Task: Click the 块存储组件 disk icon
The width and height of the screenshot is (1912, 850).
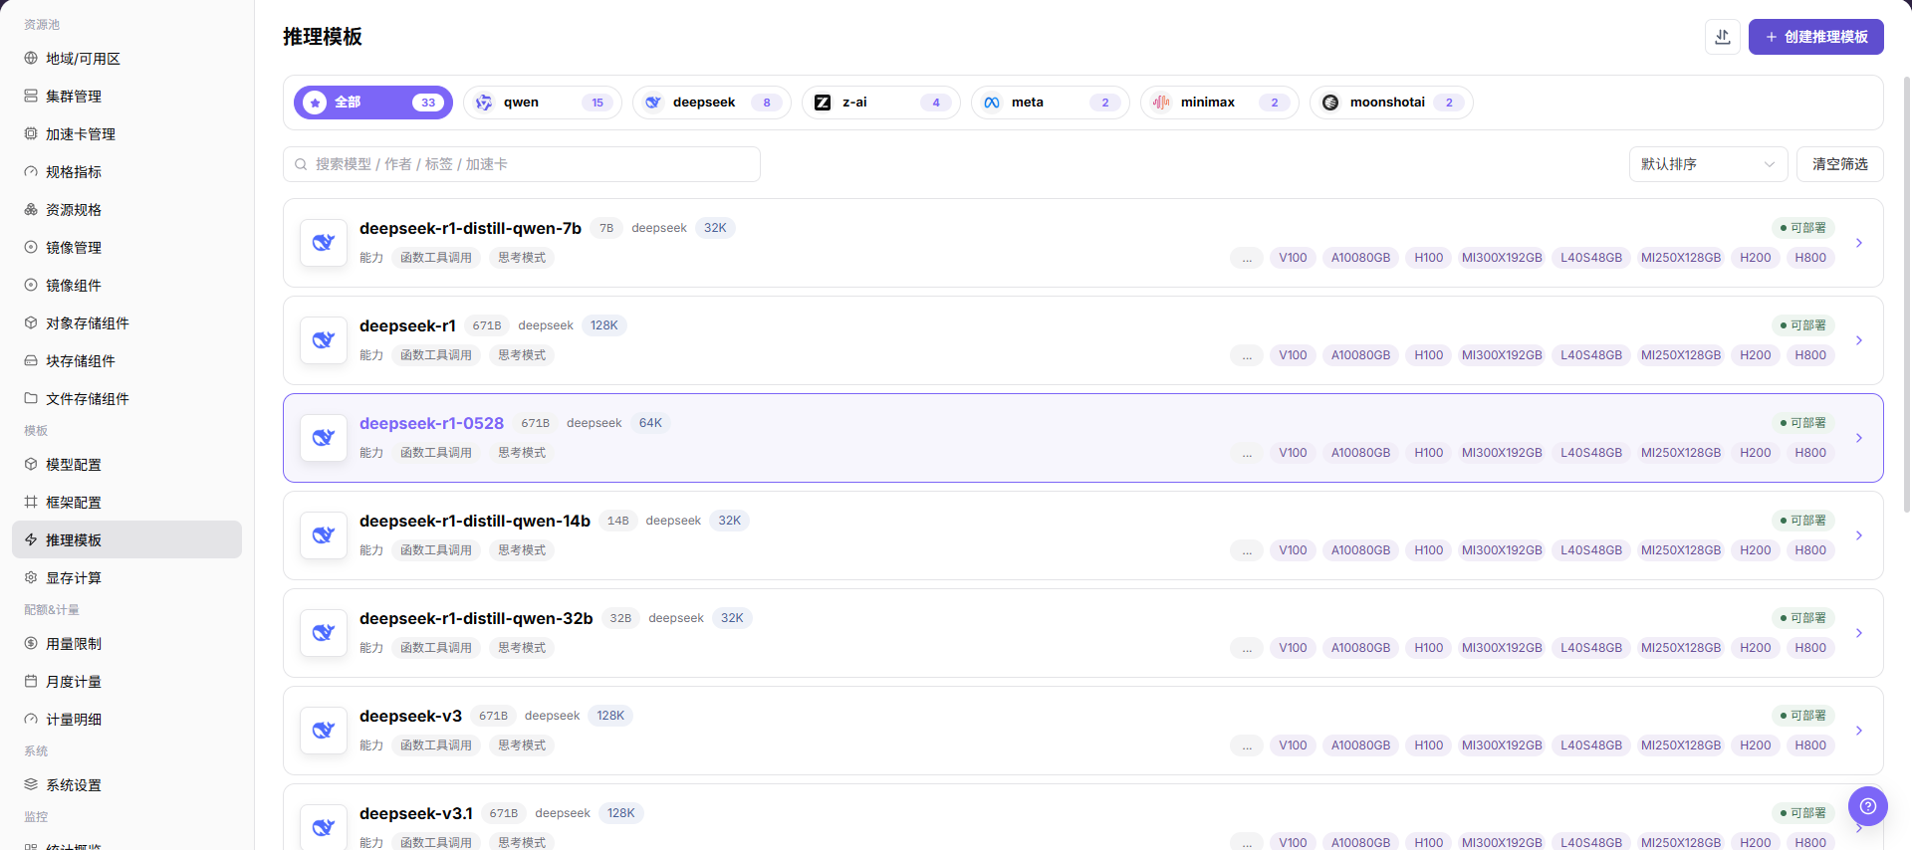Action: (x=31, y=361)
